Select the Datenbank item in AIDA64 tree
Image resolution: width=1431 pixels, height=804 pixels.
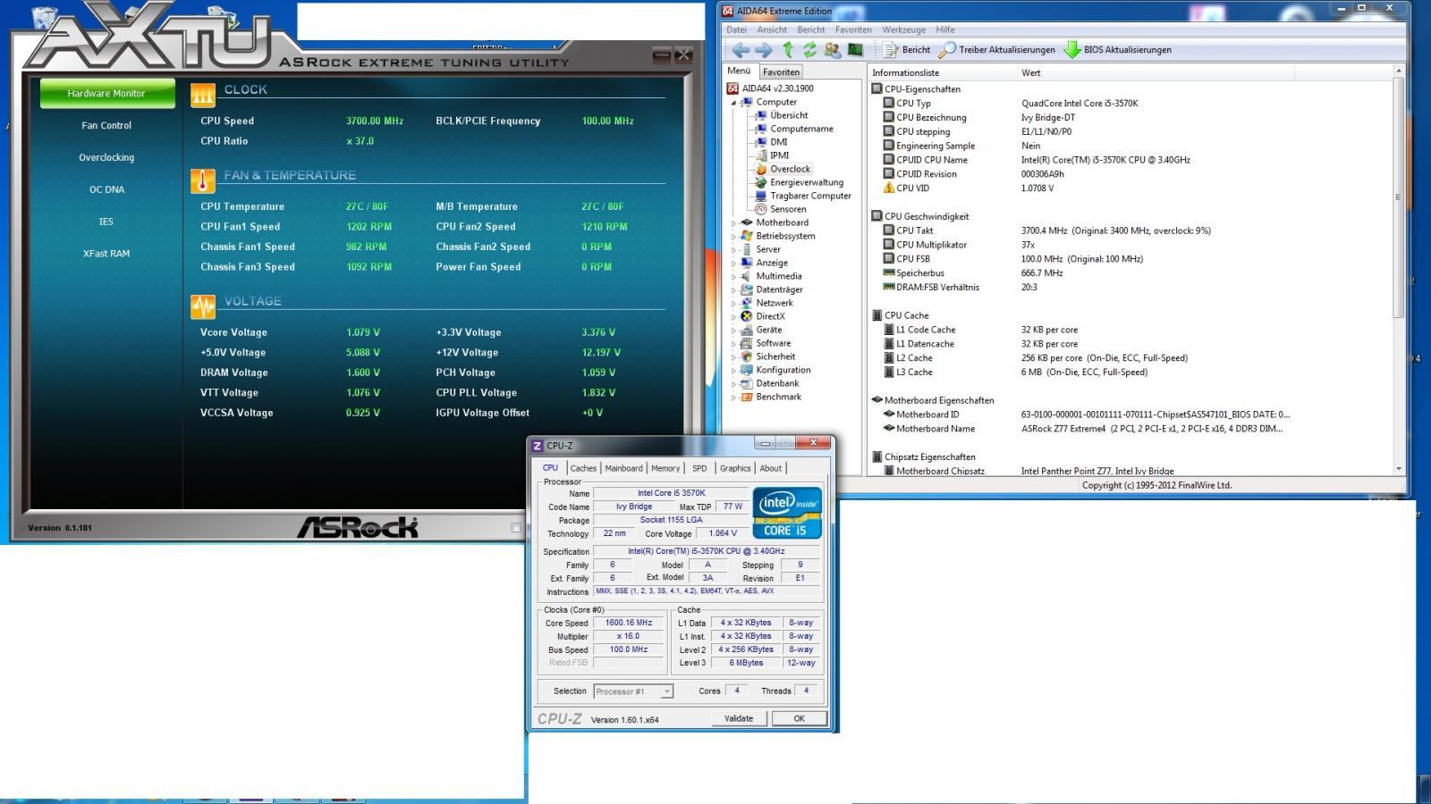click(770, 383)
